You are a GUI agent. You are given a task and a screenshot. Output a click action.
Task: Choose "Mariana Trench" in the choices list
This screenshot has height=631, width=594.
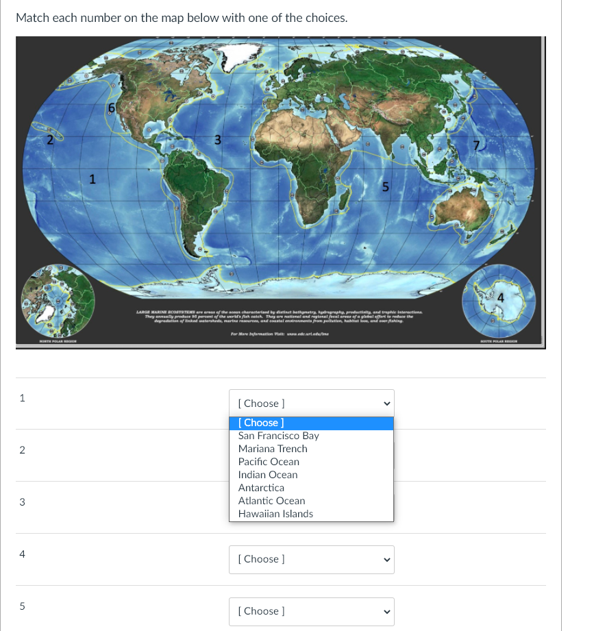click(273, 449)
